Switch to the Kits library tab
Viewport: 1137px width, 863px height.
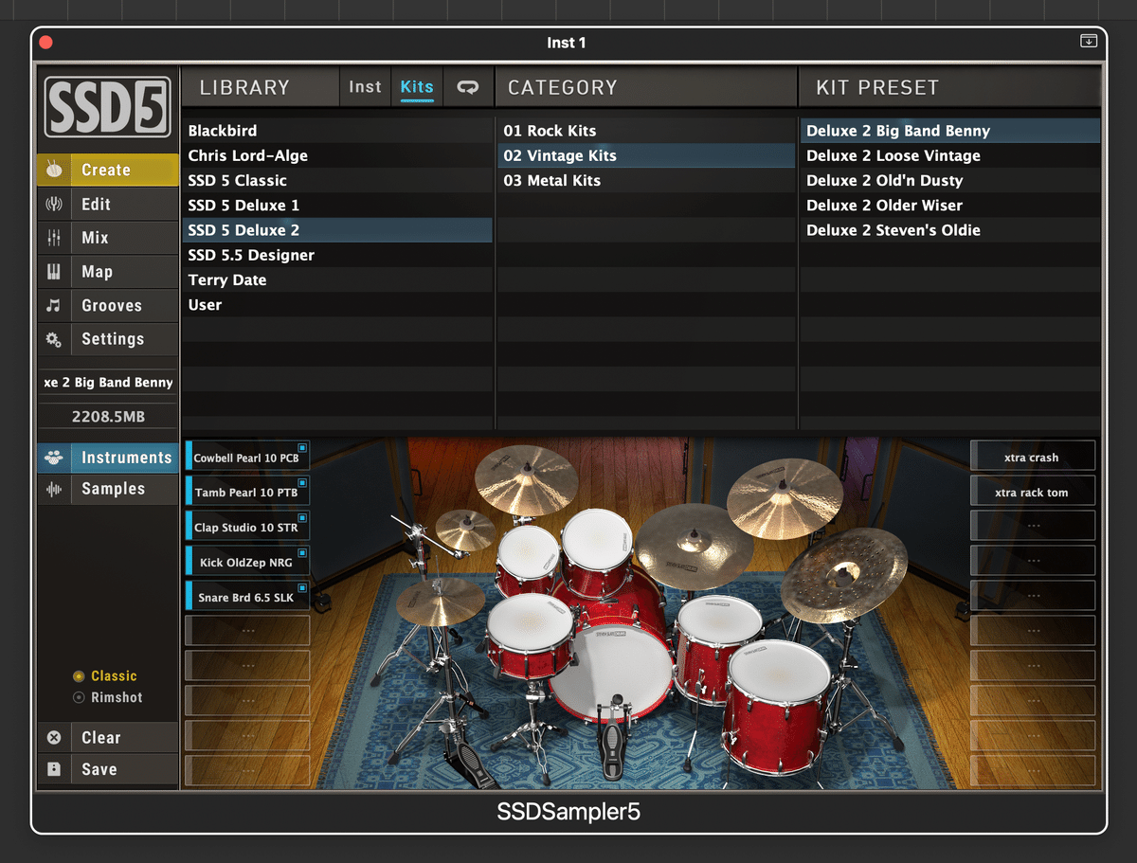417,87
